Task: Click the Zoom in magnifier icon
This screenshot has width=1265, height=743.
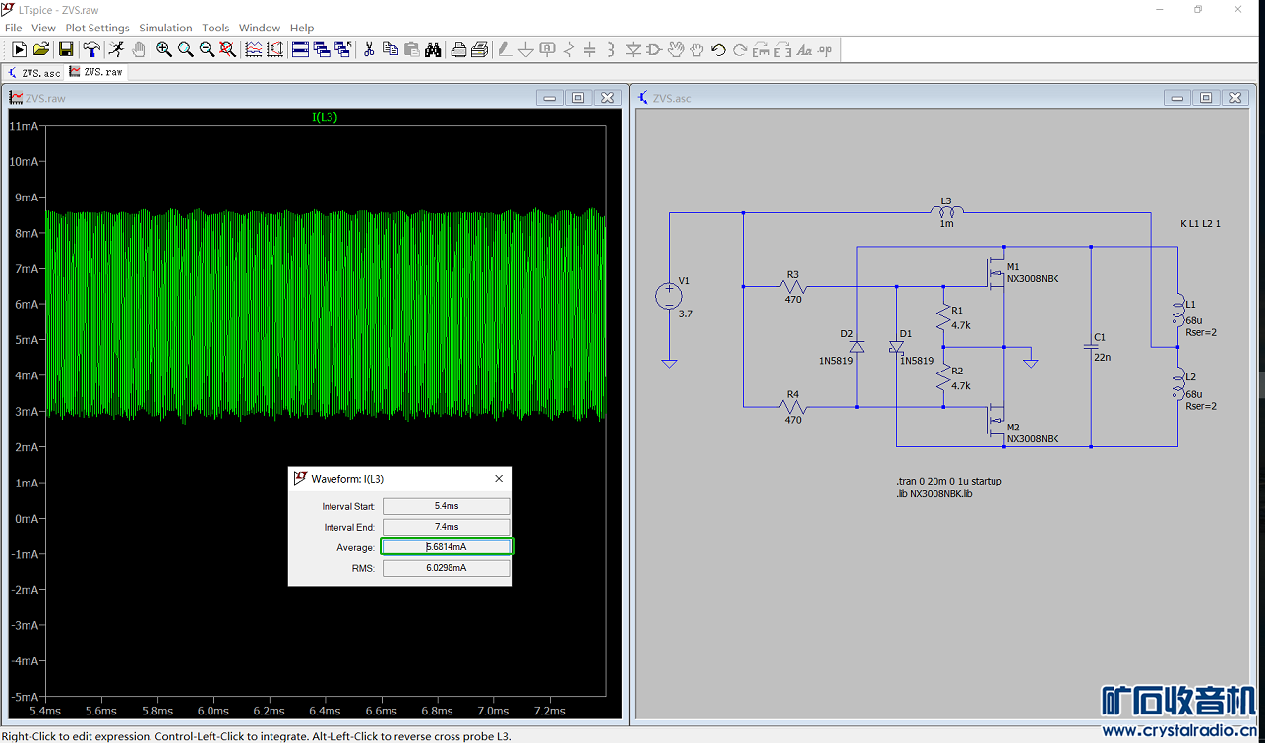Action: [164, 49]
